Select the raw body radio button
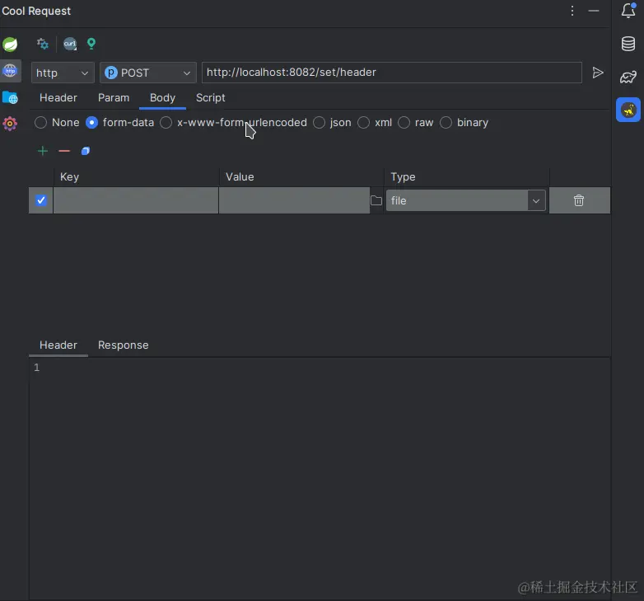This screenshot has width=644, height=601. point(404,123)
